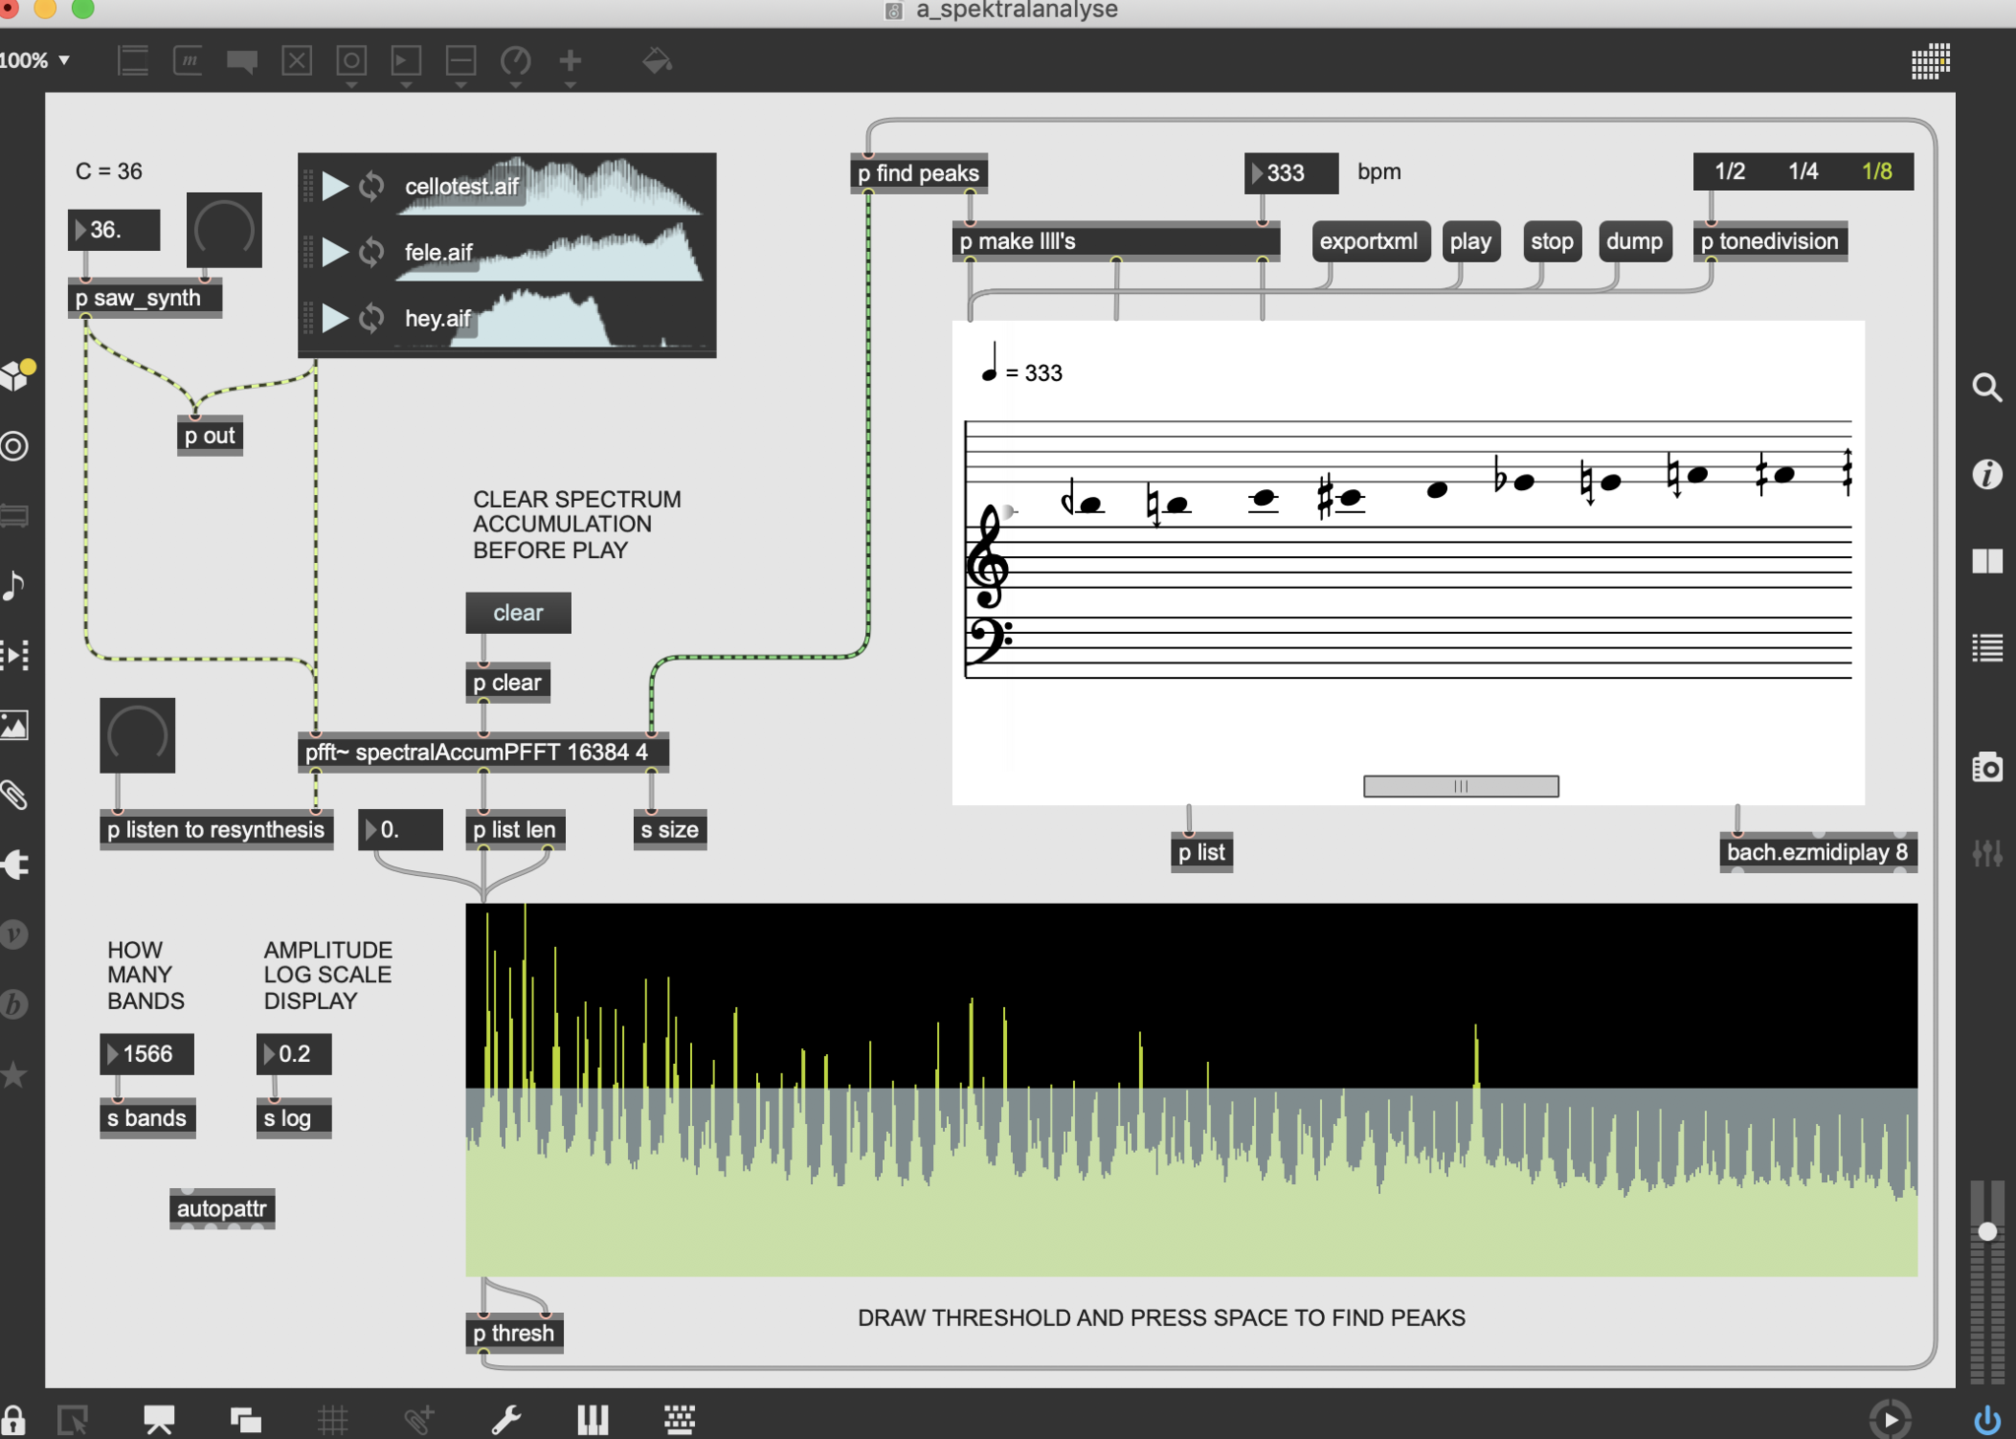Open the 100% zoom dropdown
Viewport: 2016px width, 1439px height.
35,61
